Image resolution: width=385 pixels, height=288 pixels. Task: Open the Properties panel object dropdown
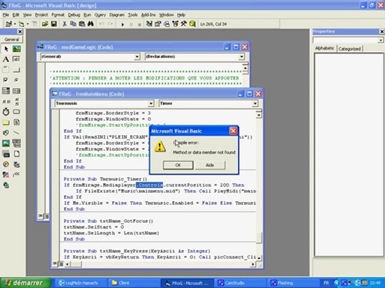380,40
